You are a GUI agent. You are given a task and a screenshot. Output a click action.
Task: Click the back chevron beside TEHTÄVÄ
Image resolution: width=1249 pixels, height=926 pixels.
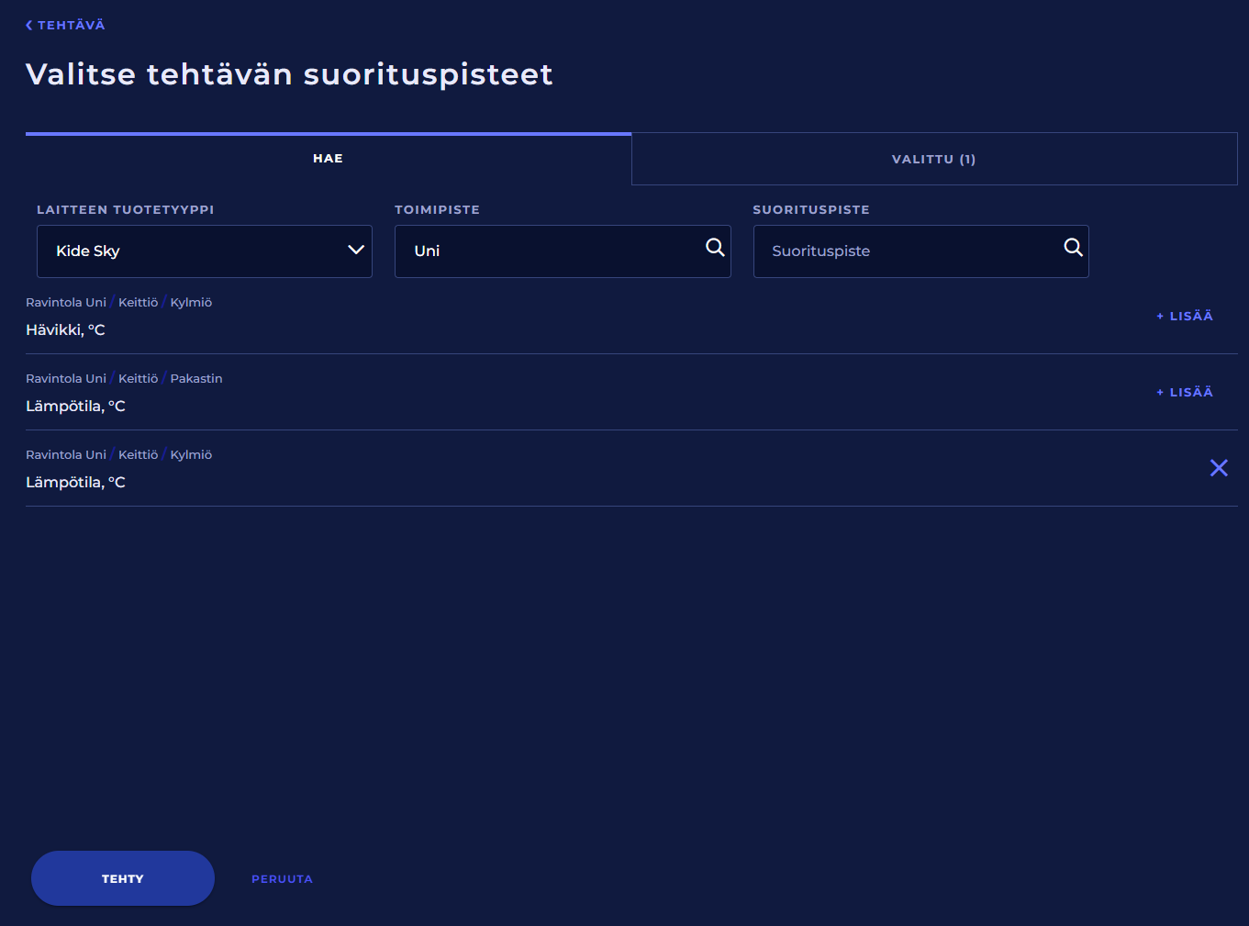click(x=29, y=26)
